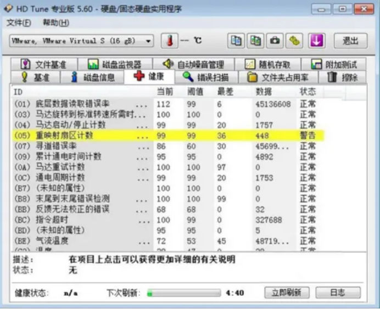
Task: Select highlighted row (05) 重映射扇区计数
Action: (167, 136)
